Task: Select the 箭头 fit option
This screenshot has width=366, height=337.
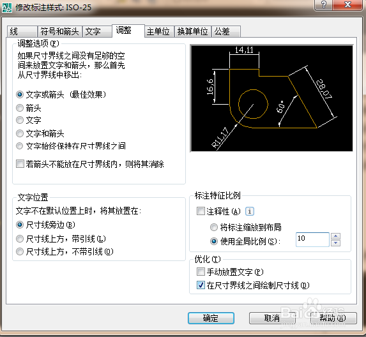Action: coord(29,108)
